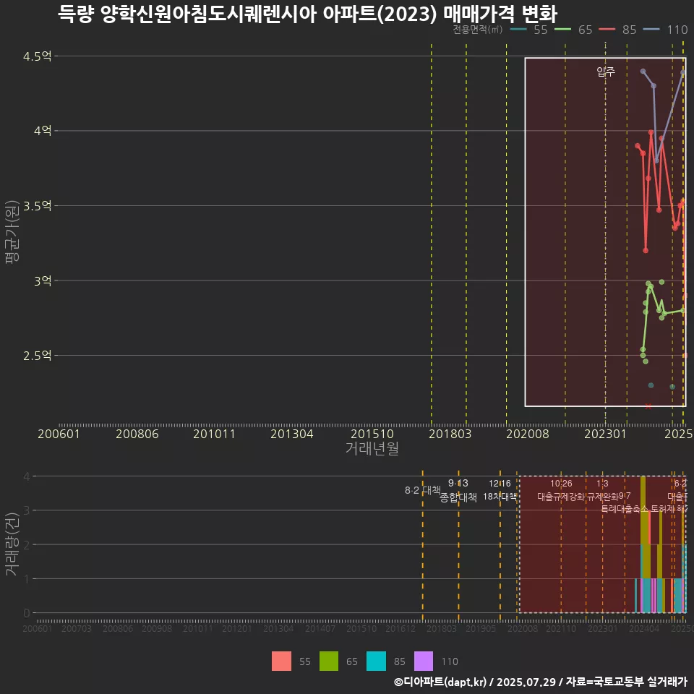
Task: Click the 2.5억 y-axis label
Action: tap(38, 356)
